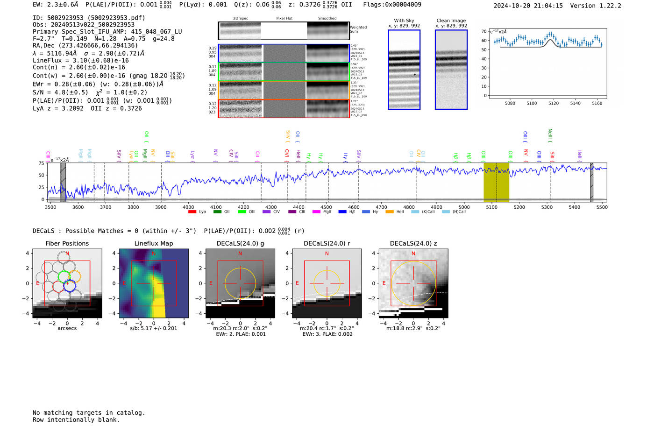
Task: Open the Fiber Positions plot
Action: [67, 283]
